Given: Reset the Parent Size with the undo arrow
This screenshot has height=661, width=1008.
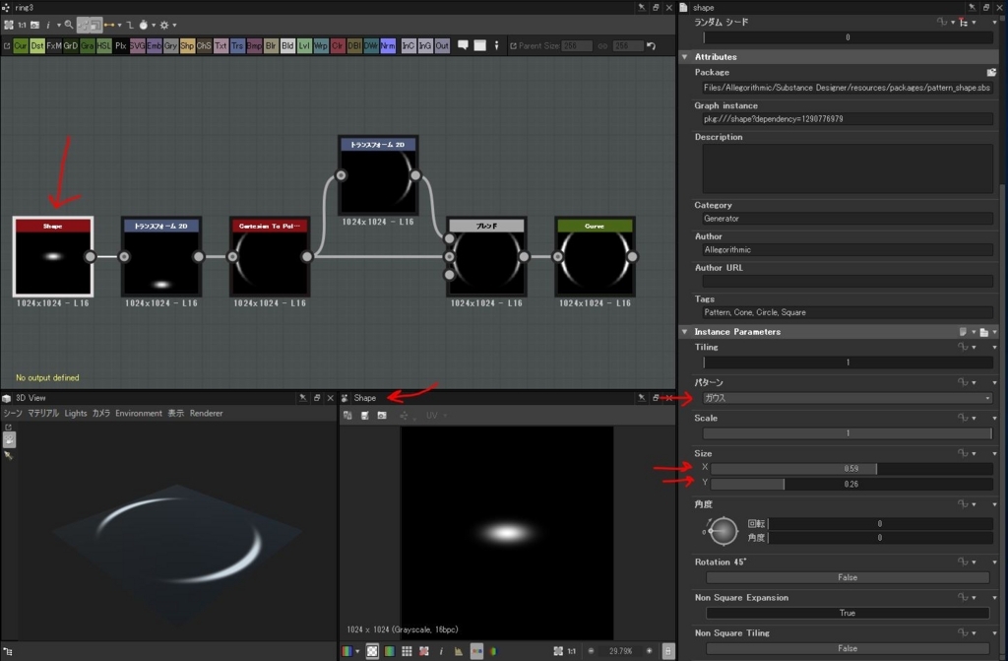Looking at the screenshot, I should [652, 45].
